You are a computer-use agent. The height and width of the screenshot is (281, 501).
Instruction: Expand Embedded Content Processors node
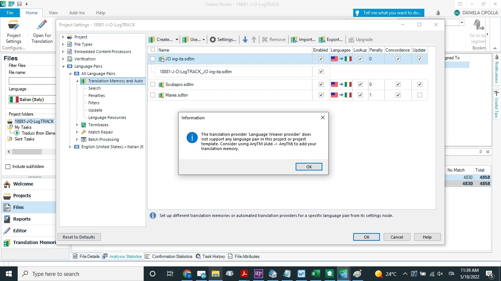click(x=63, y=52)
